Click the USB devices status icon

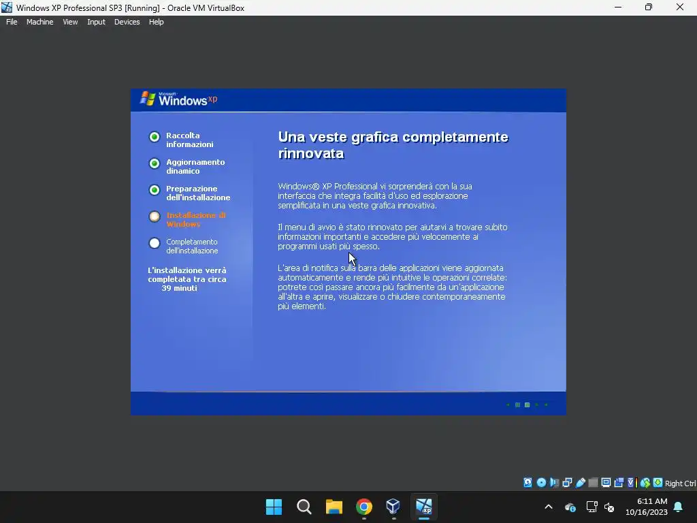click(581, 483)
